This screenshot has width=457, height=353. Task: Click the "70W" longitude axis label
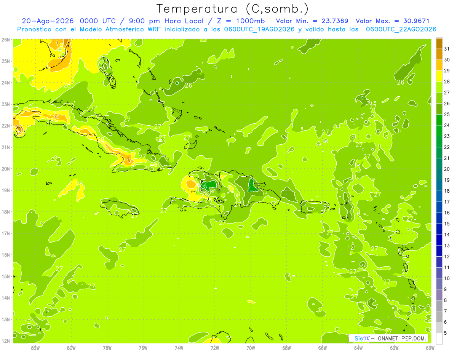(x=251, y=348)
